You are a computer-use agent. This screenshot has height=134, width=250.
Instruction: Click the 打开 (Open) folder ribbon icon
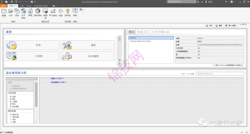11,11
